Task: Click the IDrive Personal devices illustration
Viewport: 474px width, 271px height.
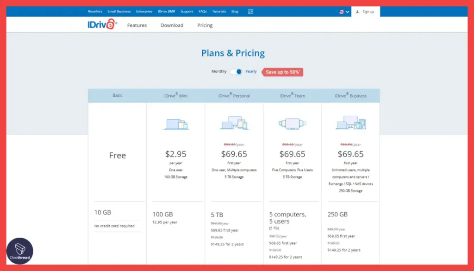Action: (x=234, y=123)
